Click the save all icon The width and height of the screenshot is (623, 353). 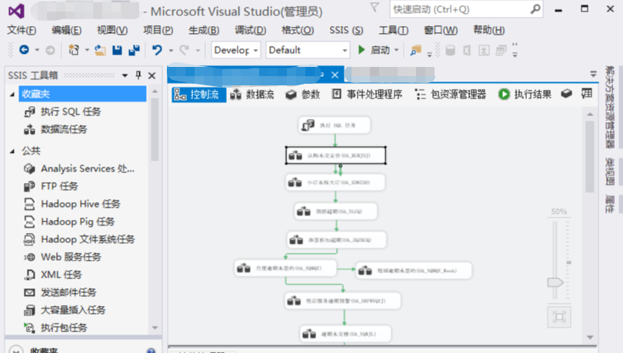pos(135,50)
